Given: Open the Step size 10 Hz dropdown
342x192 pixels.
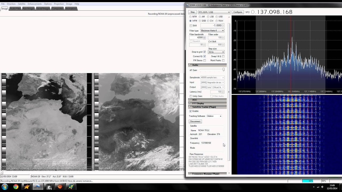Looking at the screenshot, I should pyautogui.click(x=216, y=52).
